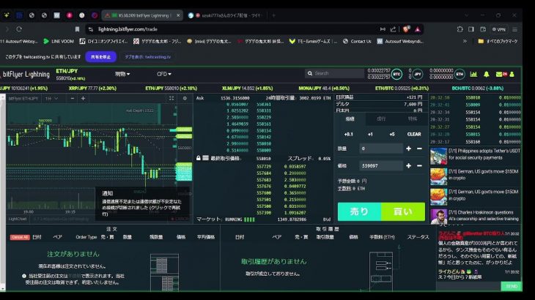
Task: Open the Contact Us bookmark
Action: coord(357,41)
